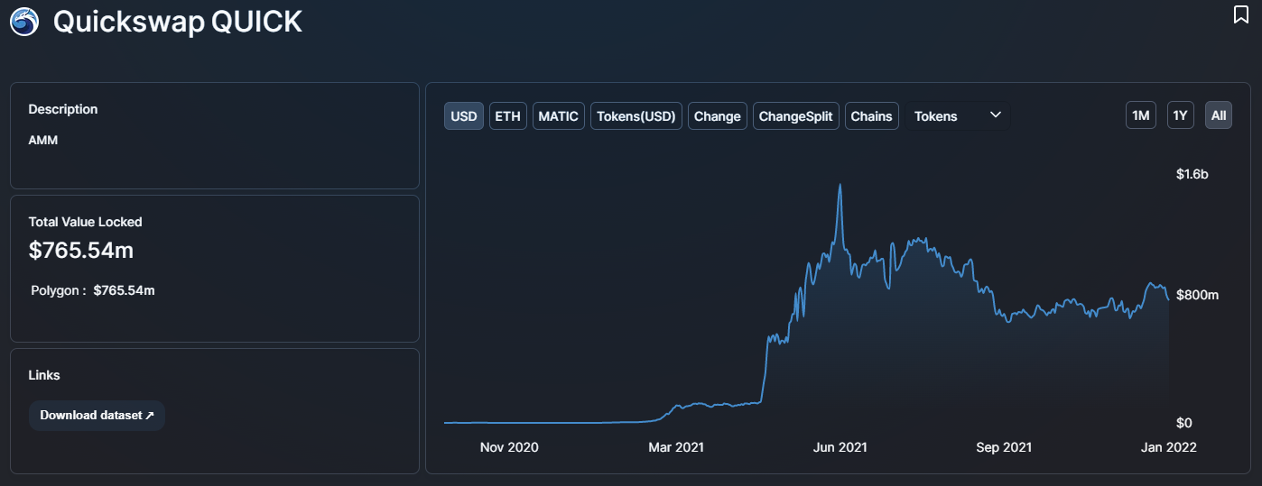Set time range to 1M
Image resolution: width=1262 pixels, height=486 pixels.
[x=1141, y=115]
